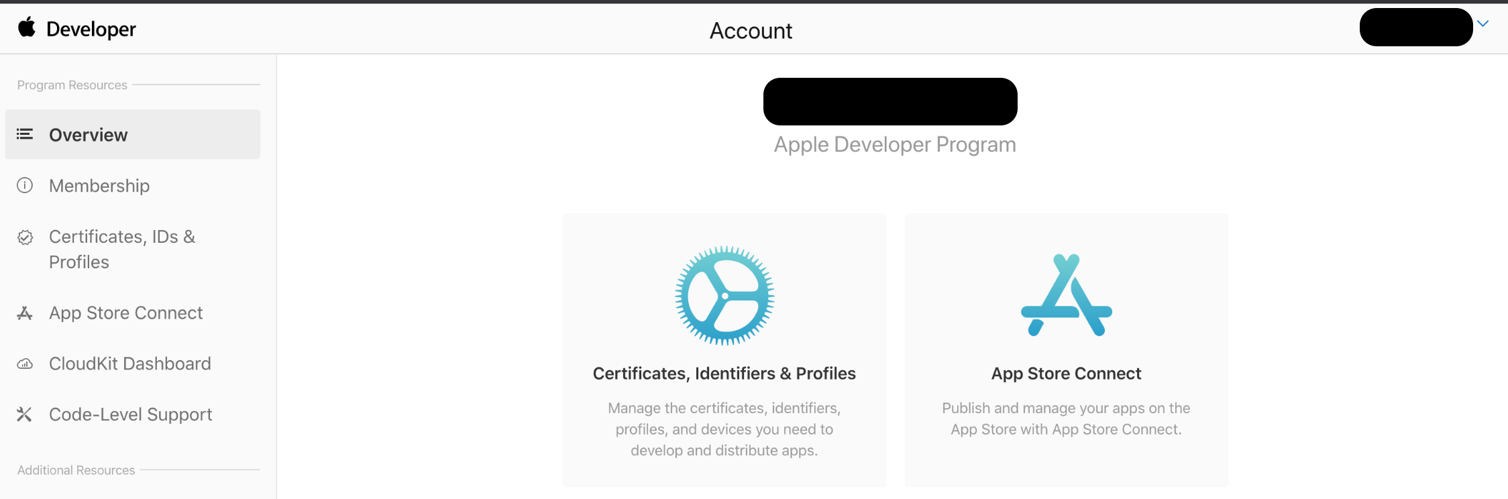
Task: Click 'Manage the certificates, identifiers' description text
Action: click(x=724, y=429)
